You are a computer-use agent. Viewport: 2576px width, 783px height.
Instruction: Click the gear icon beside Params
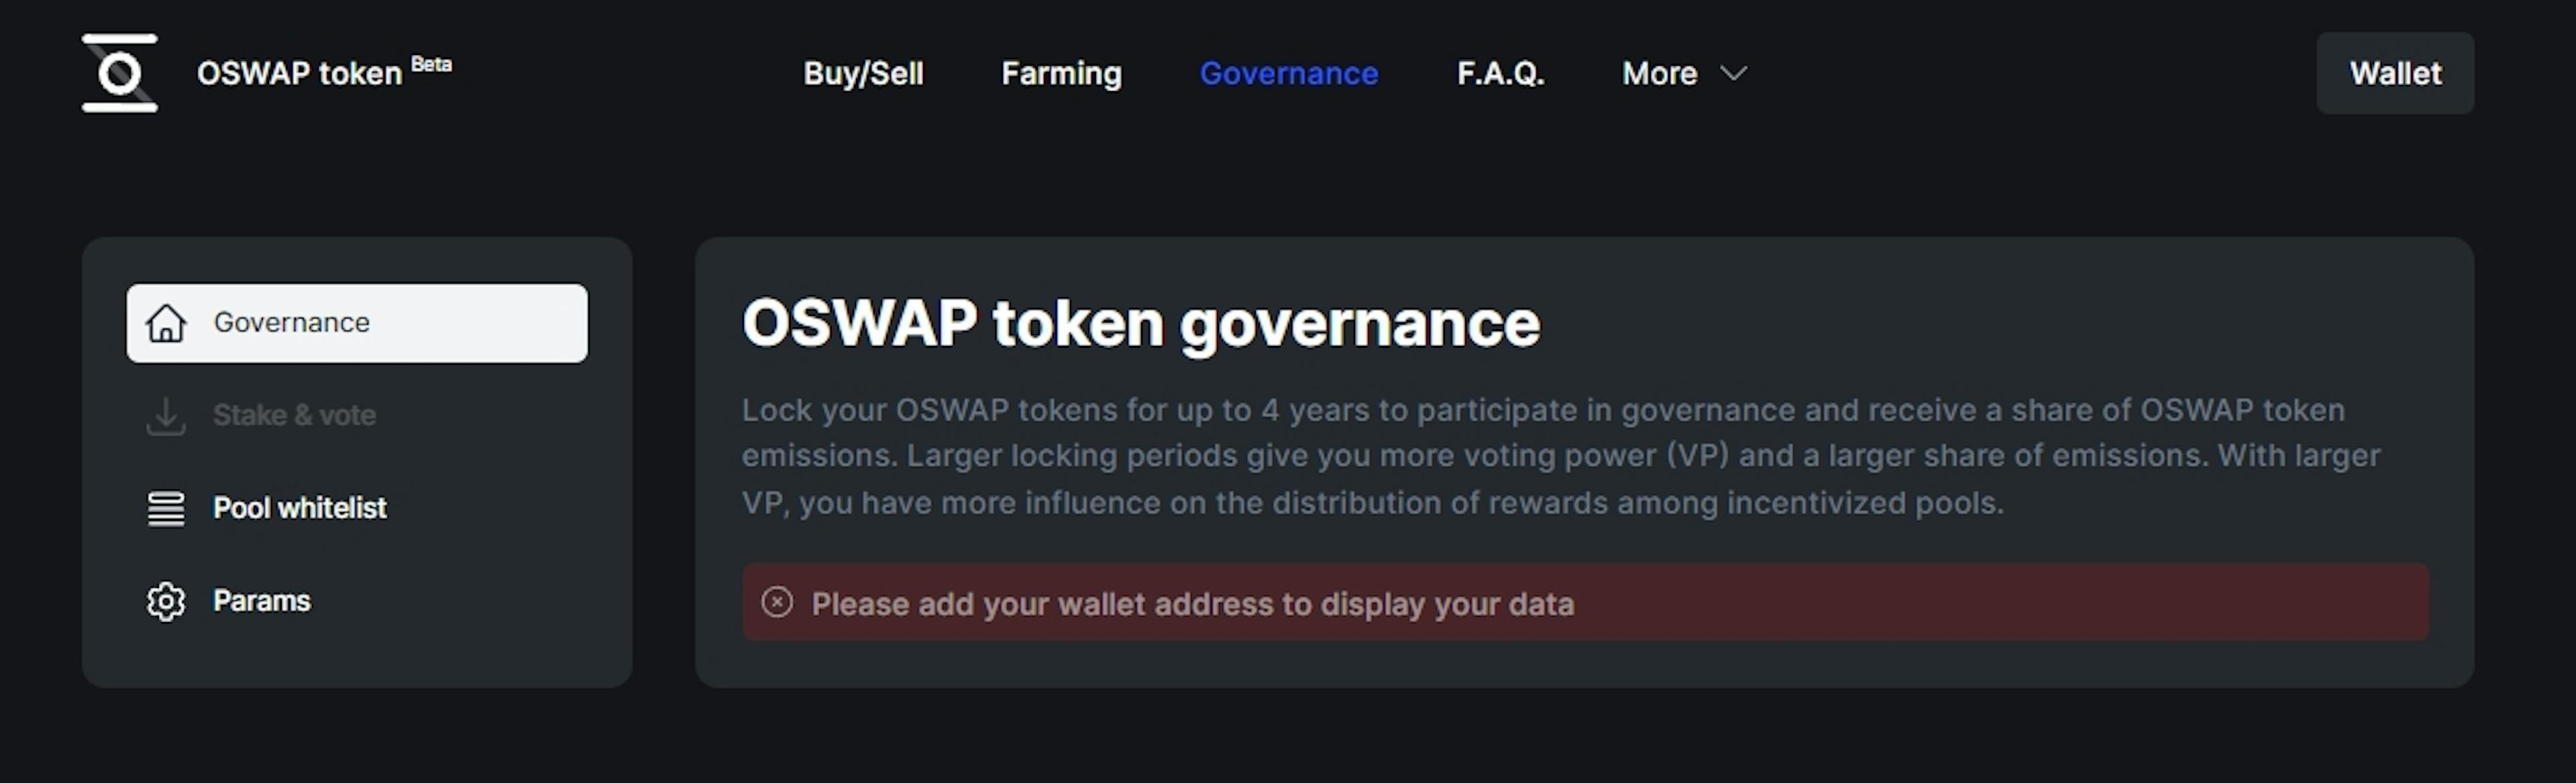(166, 601)
